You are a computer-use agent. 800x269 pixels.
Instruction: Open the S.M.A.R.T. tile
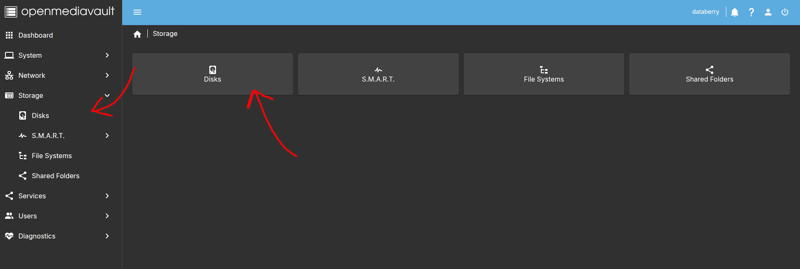(x=378, y=74)
